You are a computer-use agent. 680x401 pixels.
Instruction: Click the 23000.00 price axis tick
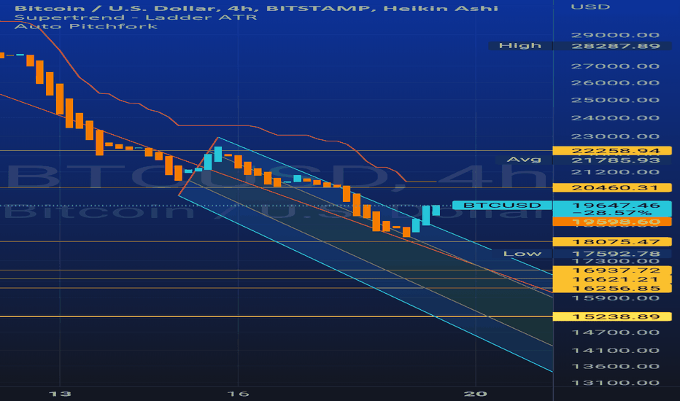[x=615, y=136]
